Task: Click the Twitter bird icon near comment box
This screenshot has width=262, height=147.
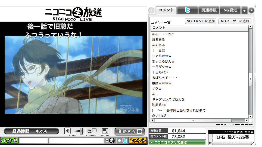Action: [125, 140]
